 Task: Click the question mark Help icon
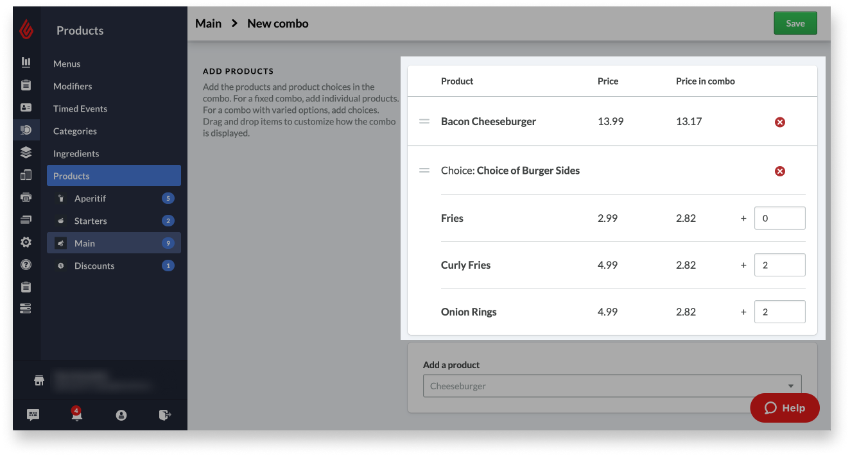26,265
